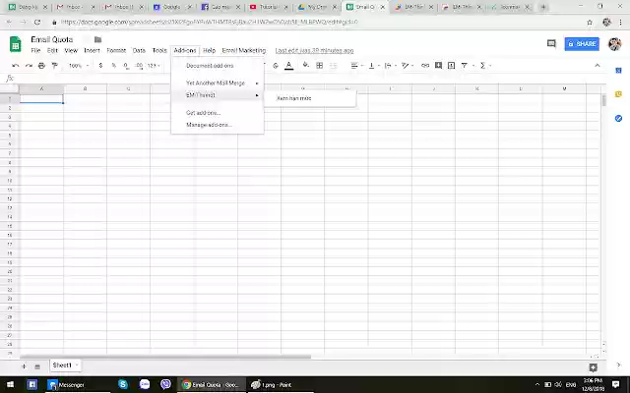Open Calendar in the side panel

click(618, 71)
